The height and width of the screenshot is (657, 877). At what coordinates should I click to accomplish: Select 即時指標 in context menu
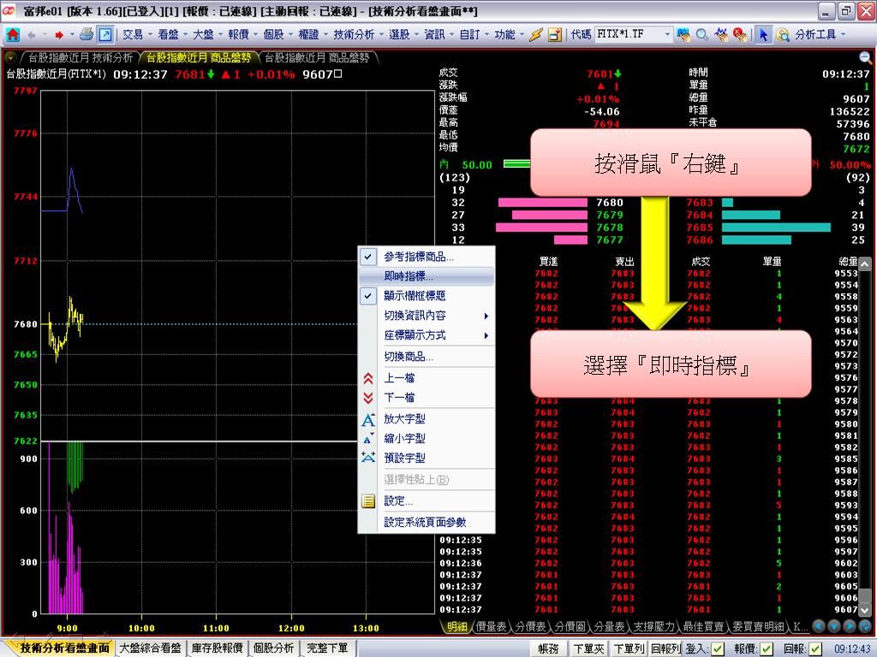point(427,276)
